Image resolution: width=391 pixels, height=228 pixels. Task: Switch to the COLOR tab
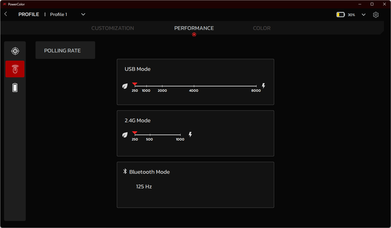point(262,28)
